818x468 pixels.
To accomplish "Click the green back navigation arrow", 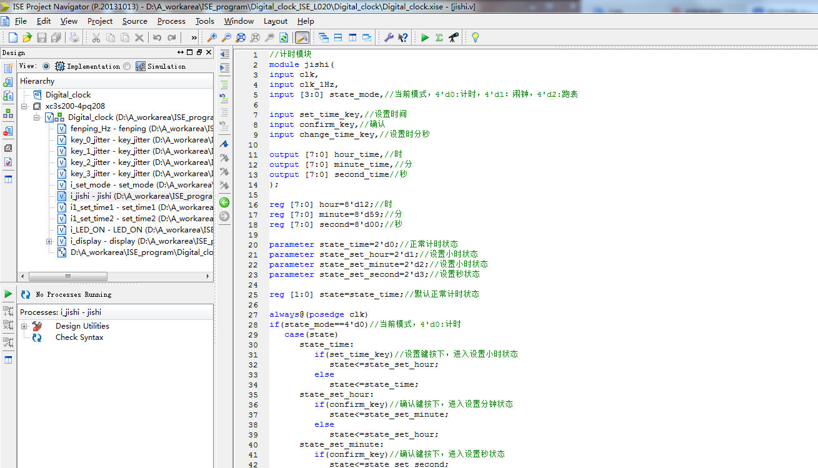I will [x=224, y=202].
